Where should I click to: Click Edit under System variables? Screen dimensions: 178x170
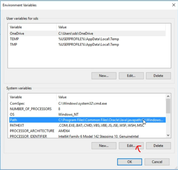click(x=131, y=146)
